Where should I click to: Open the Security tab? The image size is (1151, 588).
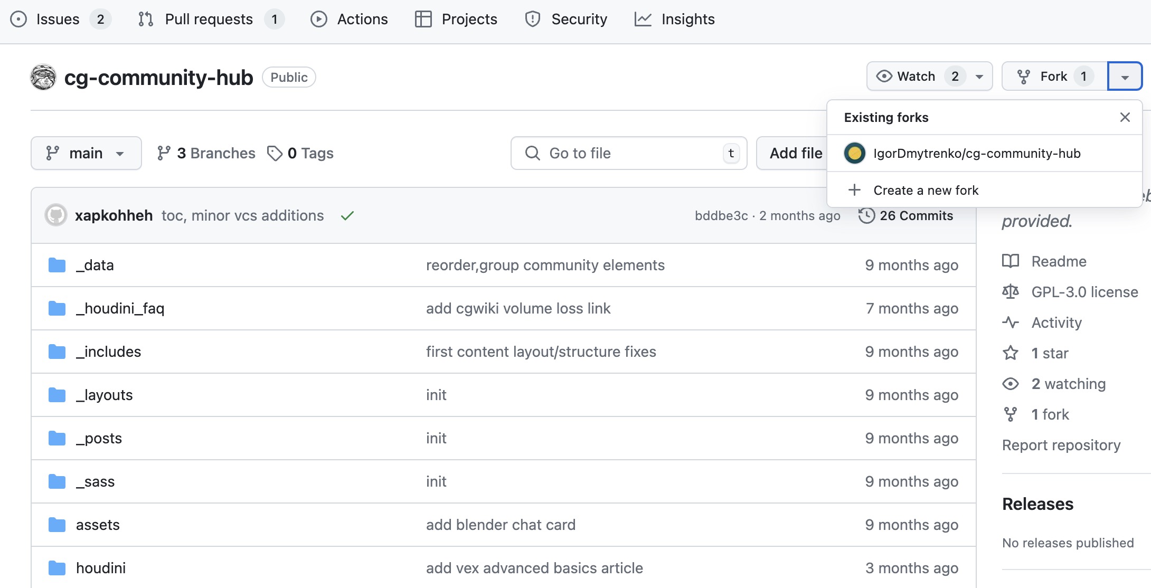coord(566,19)
